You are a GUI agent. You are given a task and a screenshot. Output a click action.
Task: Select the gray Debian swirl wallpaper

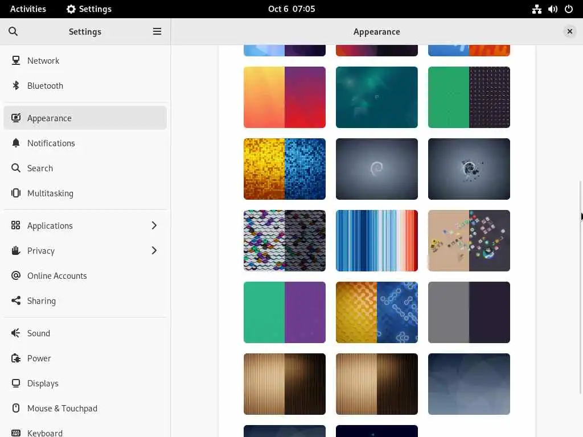(377, 168)
